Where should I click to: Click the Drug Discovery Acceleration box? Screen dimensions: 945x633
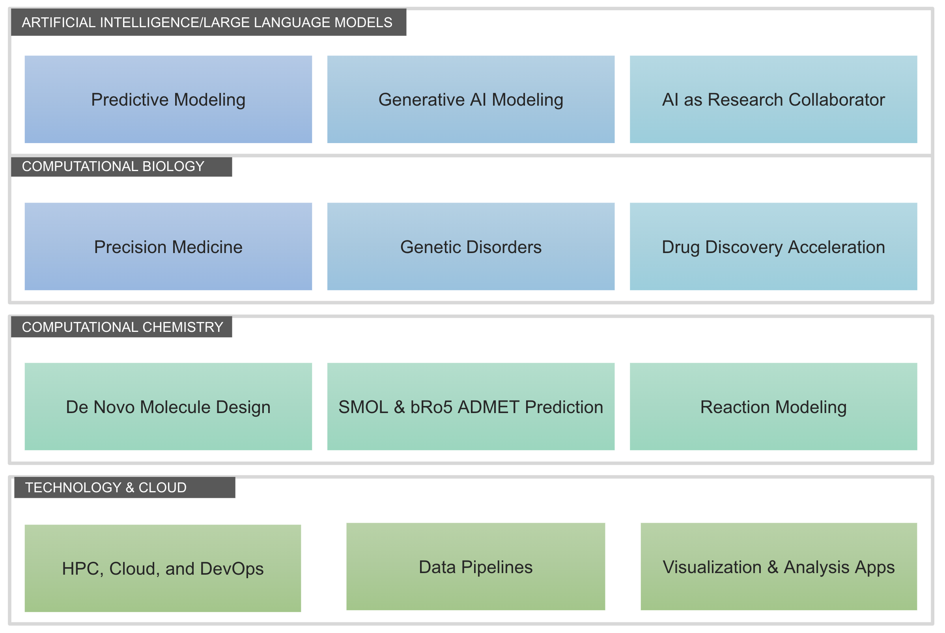point(773,247)
